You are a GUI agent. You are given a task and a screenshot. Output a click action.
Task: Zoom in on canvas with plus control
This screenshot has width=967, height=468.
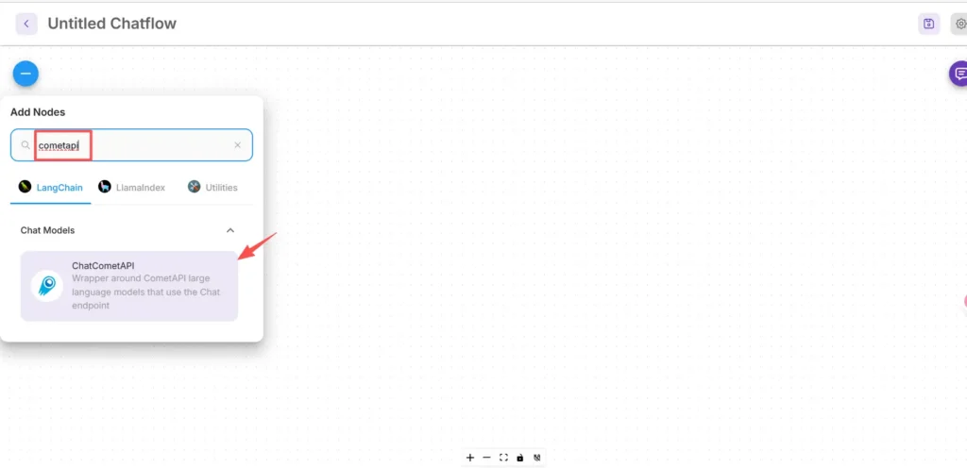[470, 458]
